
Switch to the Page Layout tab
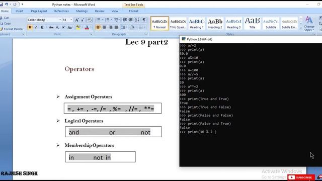pyautogui.click(x=39, y=11)
